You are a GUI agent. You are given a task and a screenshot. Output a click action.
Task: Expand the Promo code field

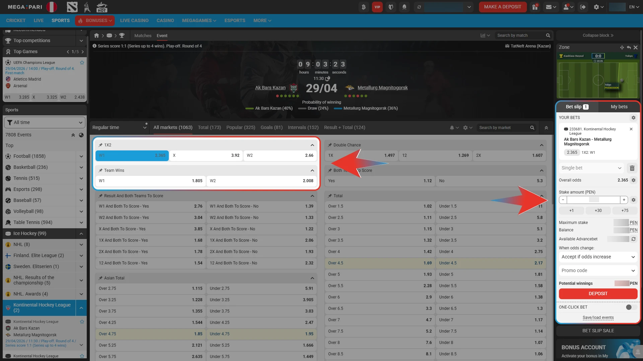pyautogui.click(x=598, y=271)
